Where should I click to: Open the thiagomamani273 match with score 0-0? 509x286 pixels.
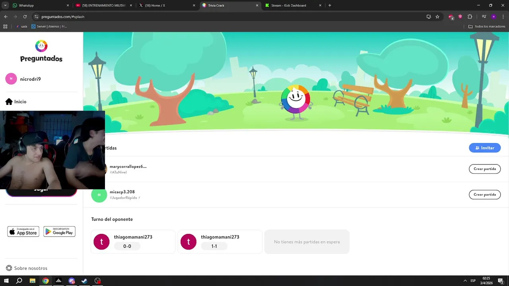(x=133, y=242)
